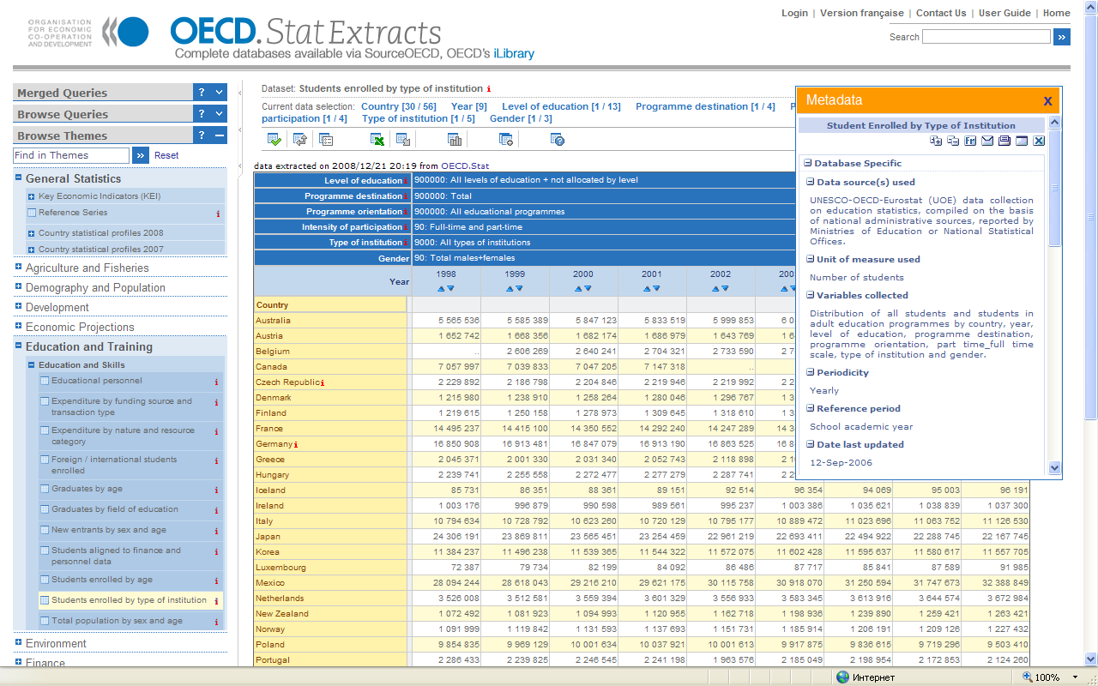Open info icon for Reference Series
1098x686 pixels.
(x=218, y=214)
